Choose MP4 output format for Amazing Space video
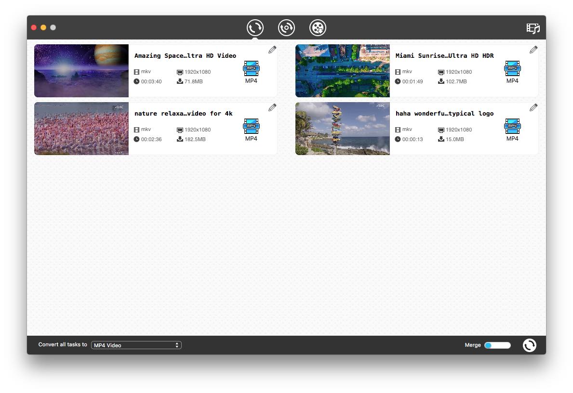The height and width of the screenshot is (393, 573). (251, 72)
